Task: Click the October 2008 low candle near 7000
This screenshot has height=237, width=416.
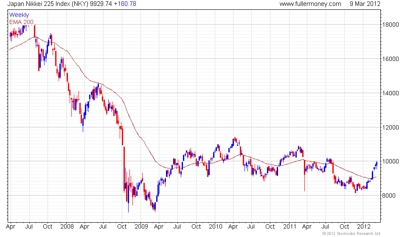Action: [x=128, y=194]
